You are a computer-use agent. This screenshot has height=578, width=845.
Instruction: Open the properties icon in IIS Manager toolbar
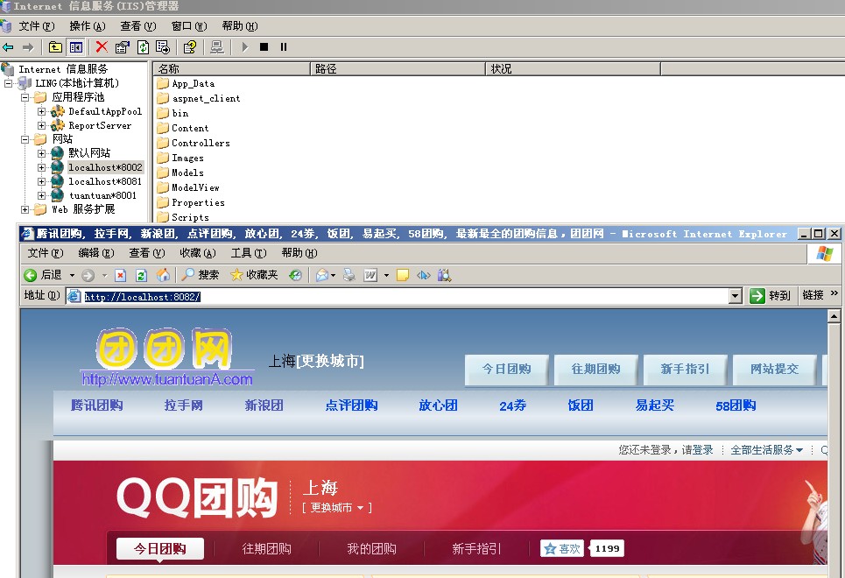click(x=123, y=47)
